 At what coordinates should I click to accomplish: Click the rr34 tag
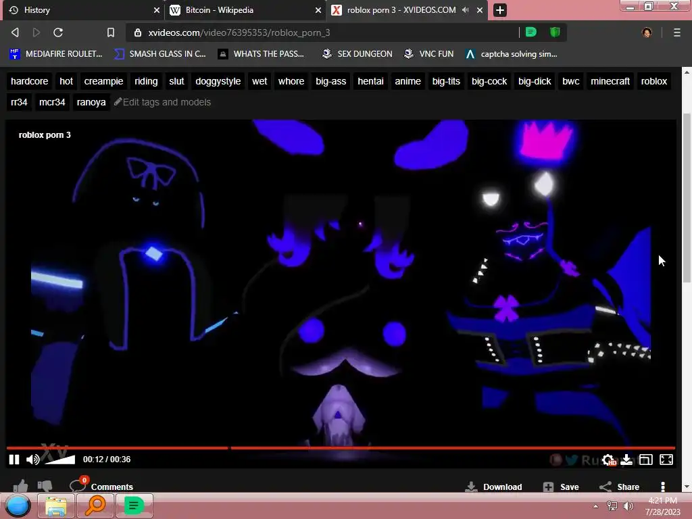19,102
